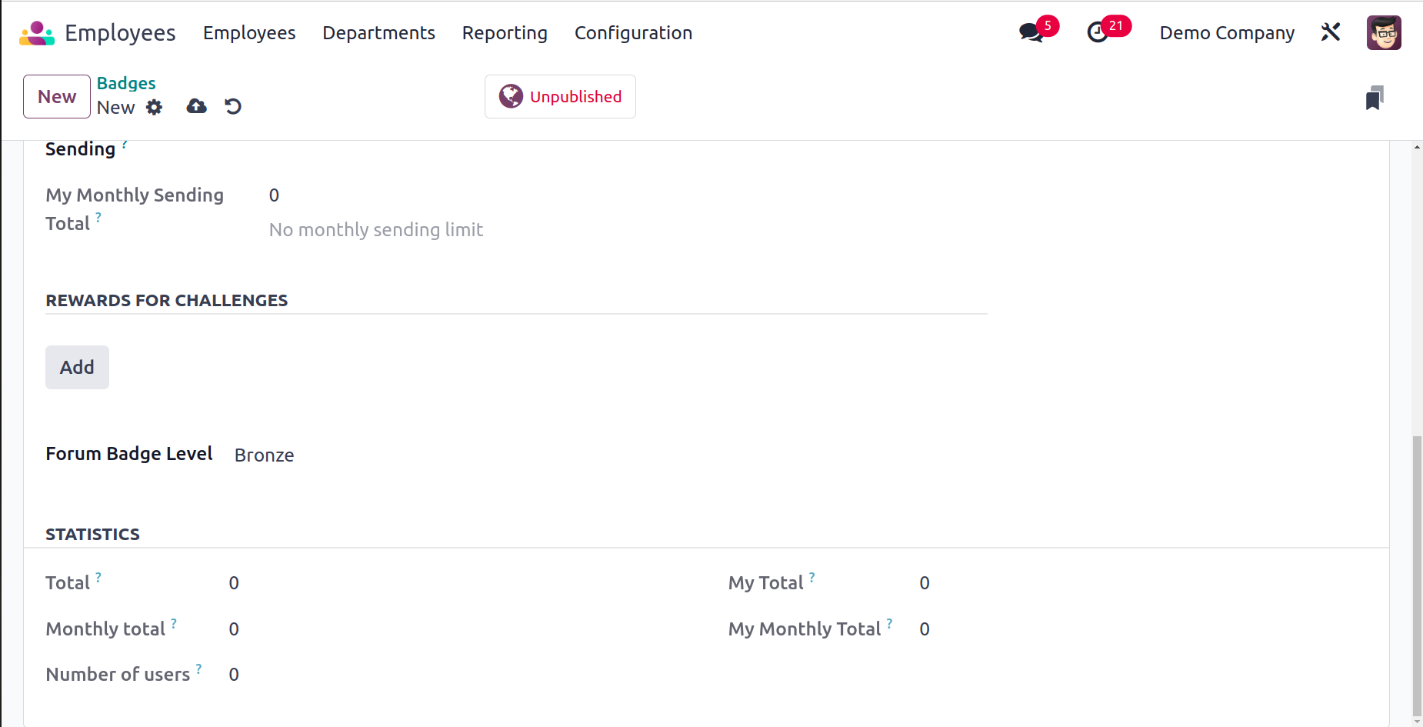
Task: Open the Configuration menu
Action: point(633,33)
